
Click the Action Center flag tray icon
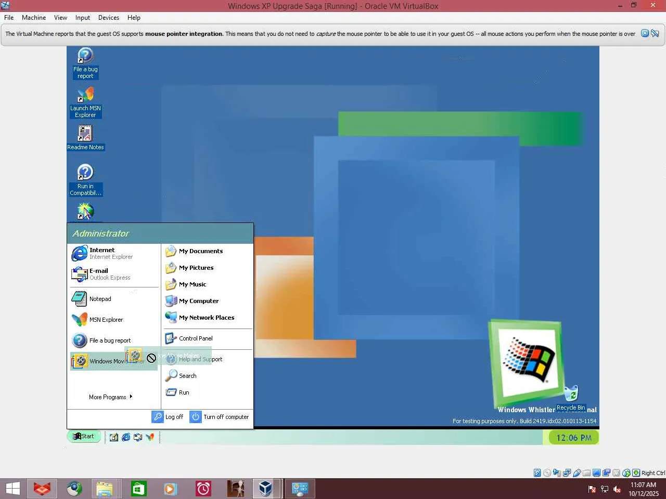coord(592,489)
